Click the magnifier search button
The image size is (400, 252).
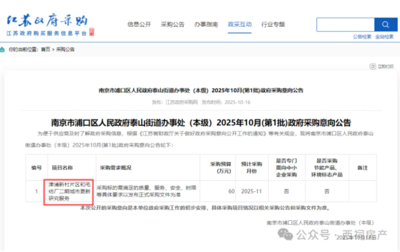point(385,25)
